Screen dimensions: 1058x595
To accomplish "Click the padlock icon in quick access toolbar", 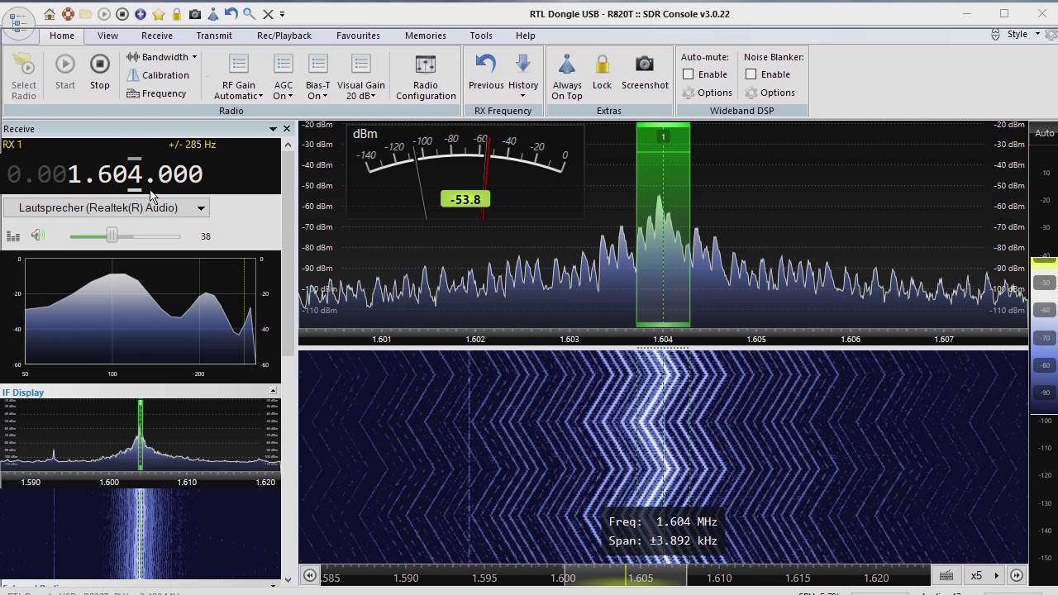I will [177, 14].
